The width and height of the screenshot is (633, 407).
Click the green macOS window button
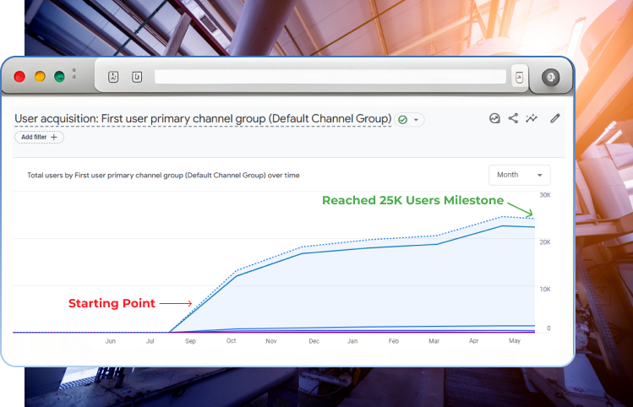point(60,77)
